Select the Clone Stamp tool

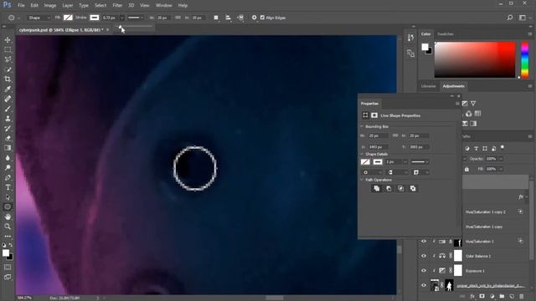[8, 119]
